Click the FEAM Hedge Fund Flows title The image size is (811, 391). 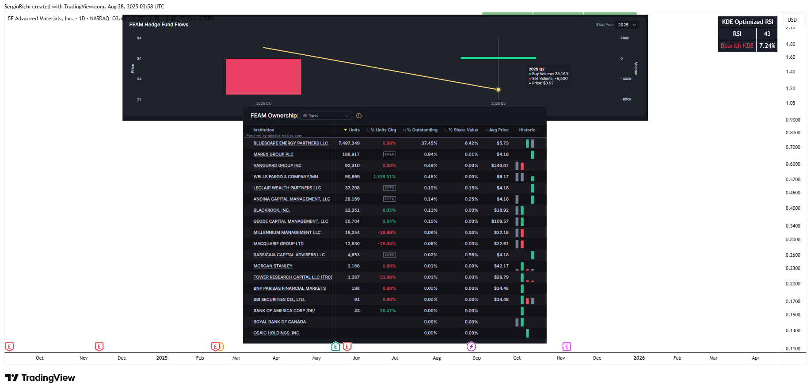(159, 25)
